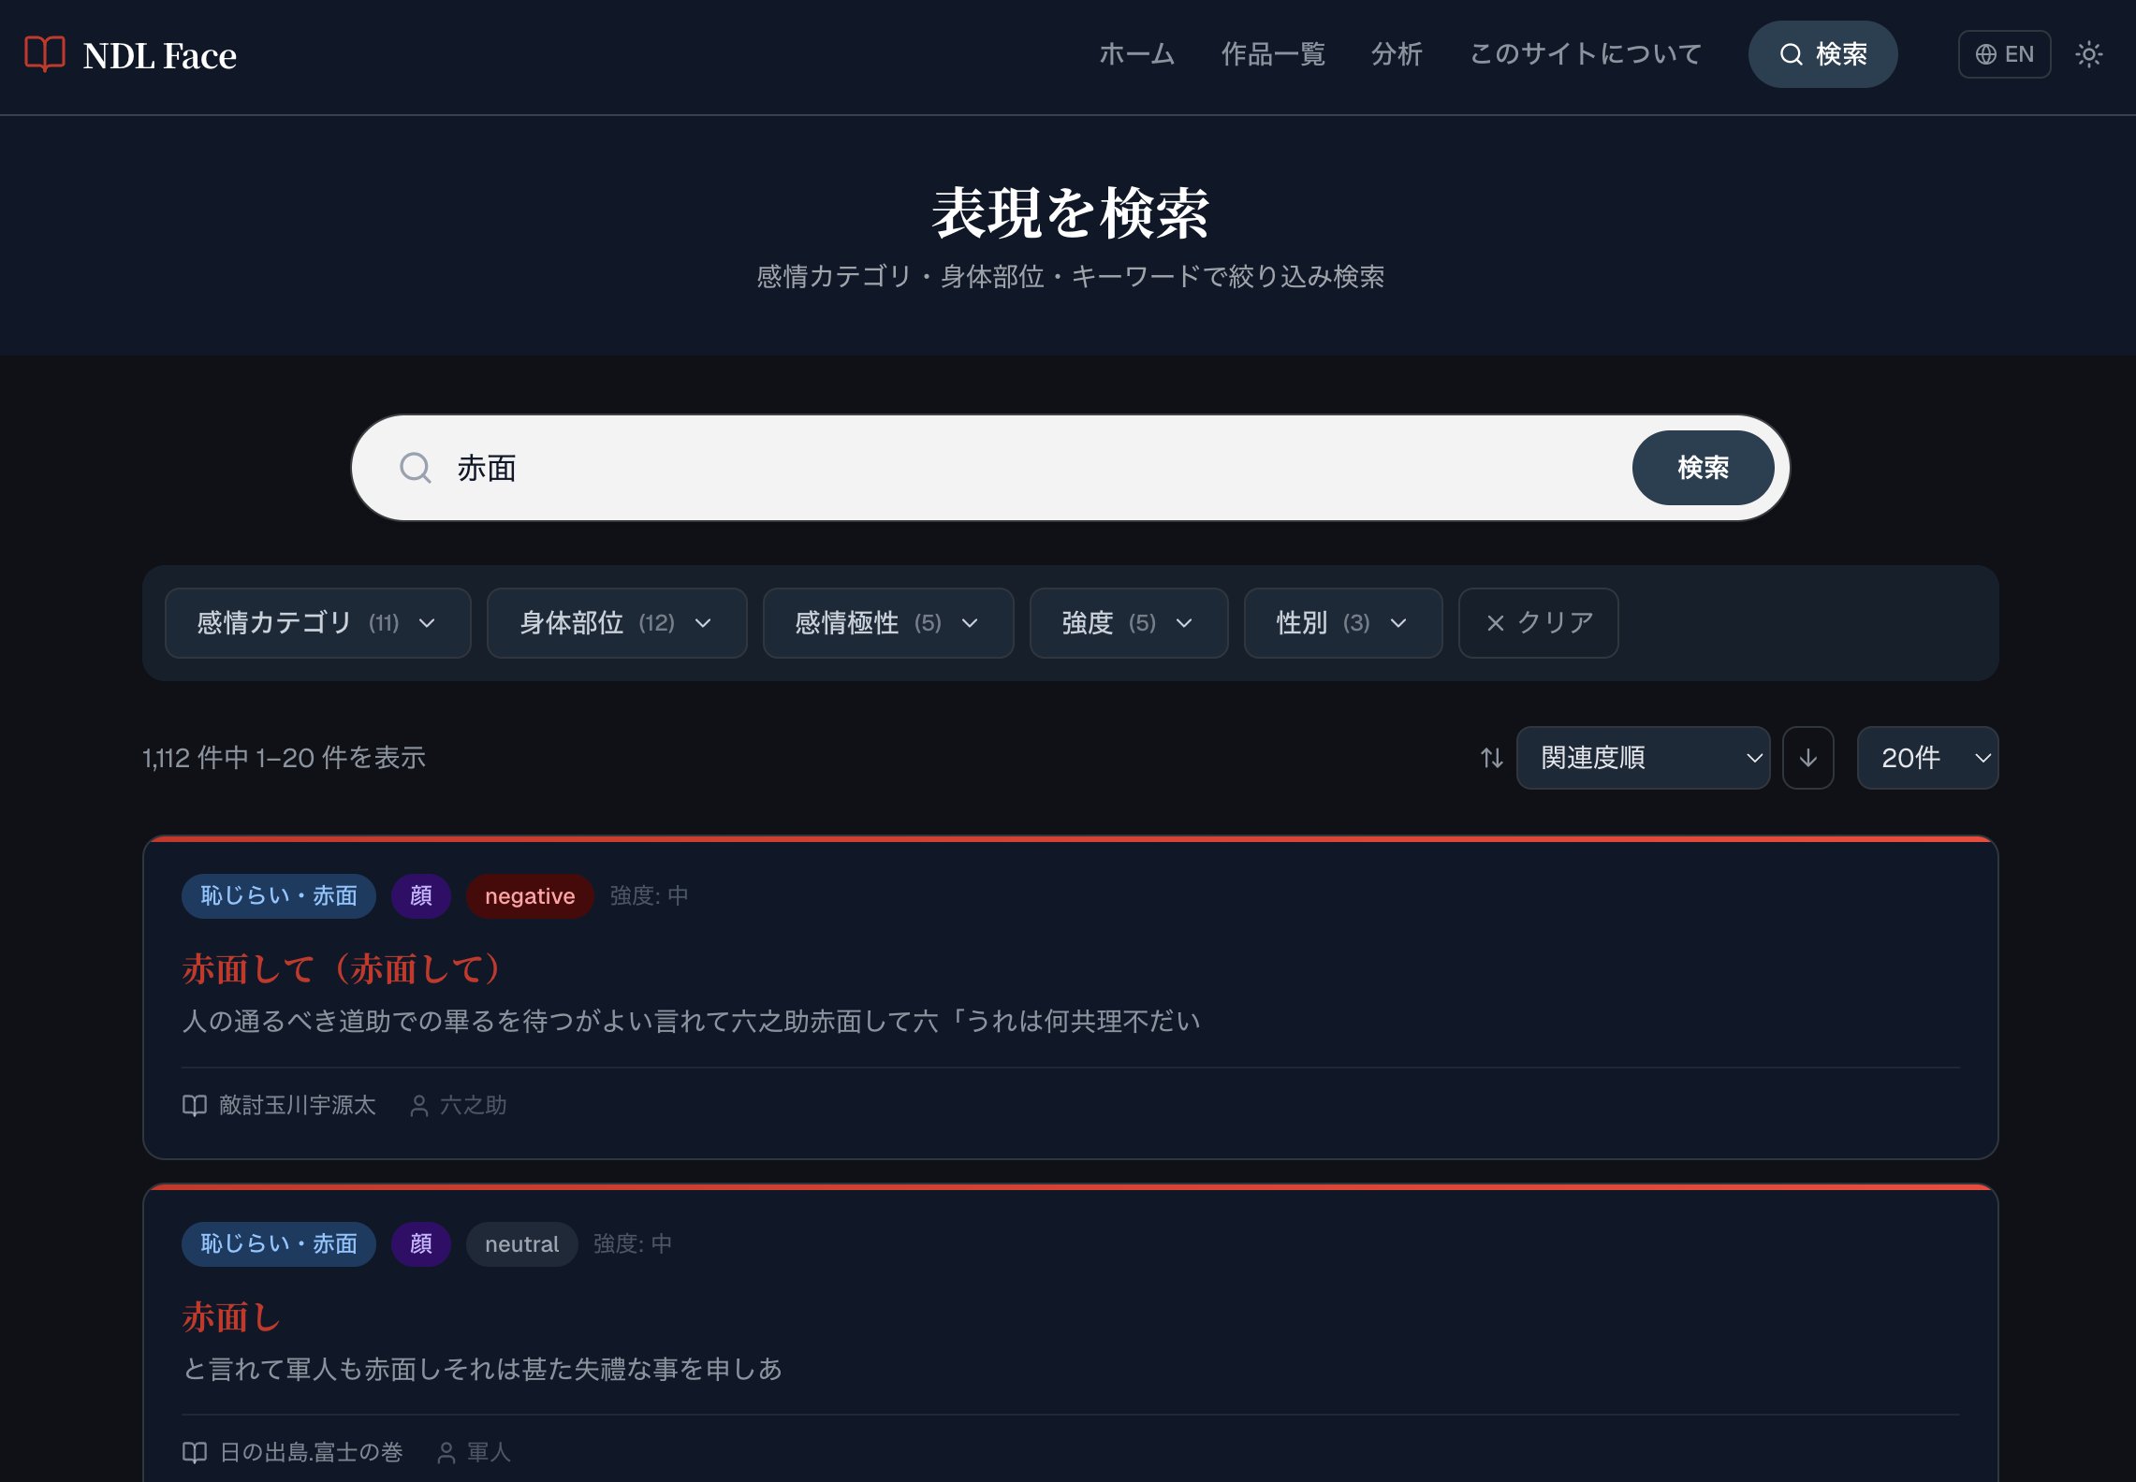Click the neutral polarity badge

521,1244
